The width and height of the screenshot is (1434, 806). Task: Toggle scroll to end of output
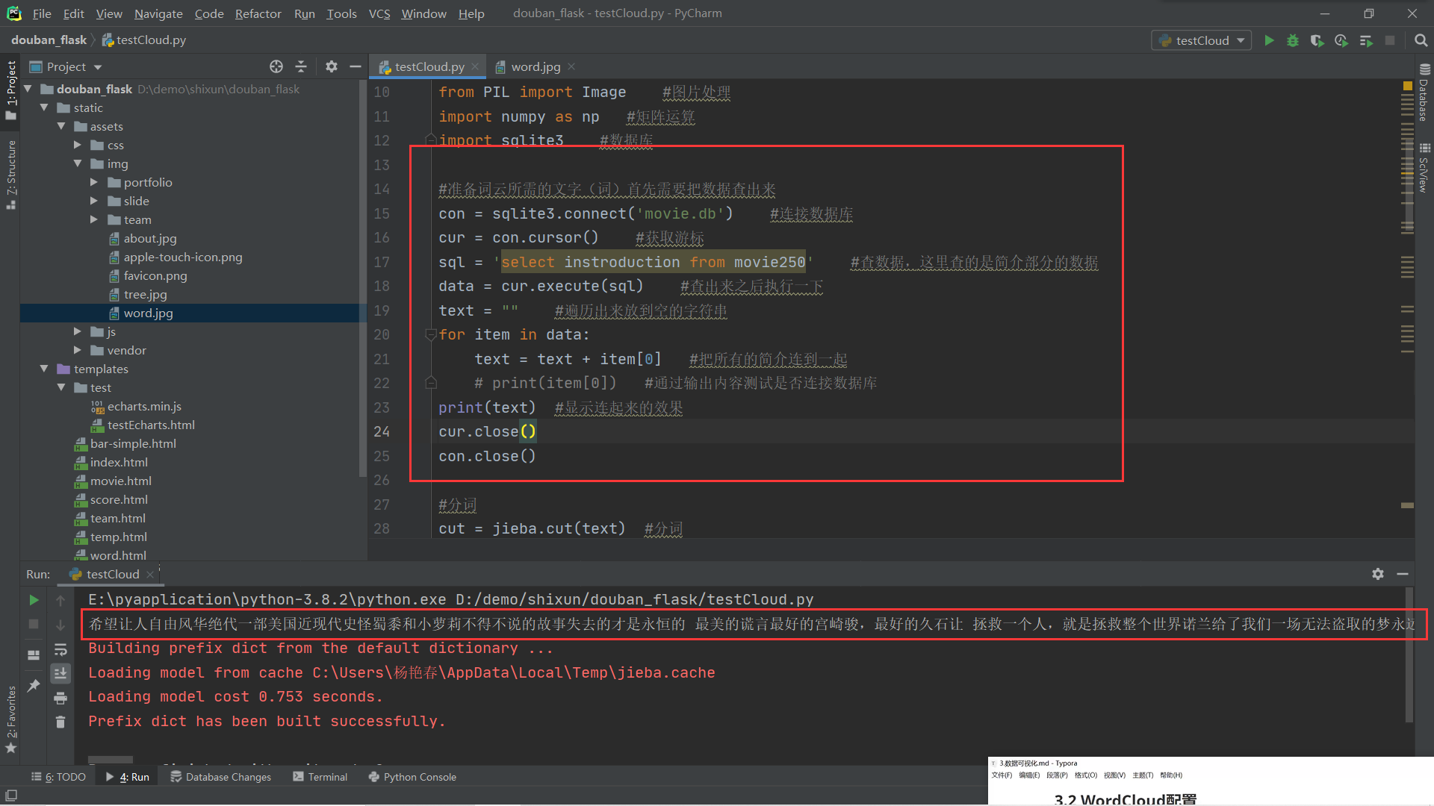point(60,673)
